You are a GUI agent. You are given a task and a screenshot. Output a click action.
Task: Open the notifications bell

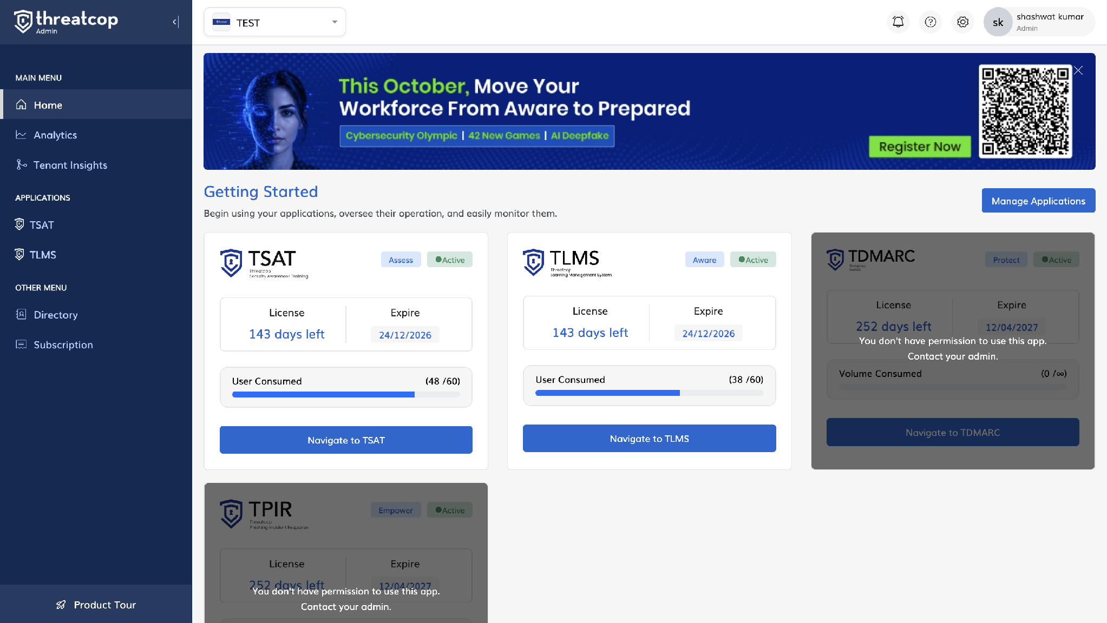[898, 22]
